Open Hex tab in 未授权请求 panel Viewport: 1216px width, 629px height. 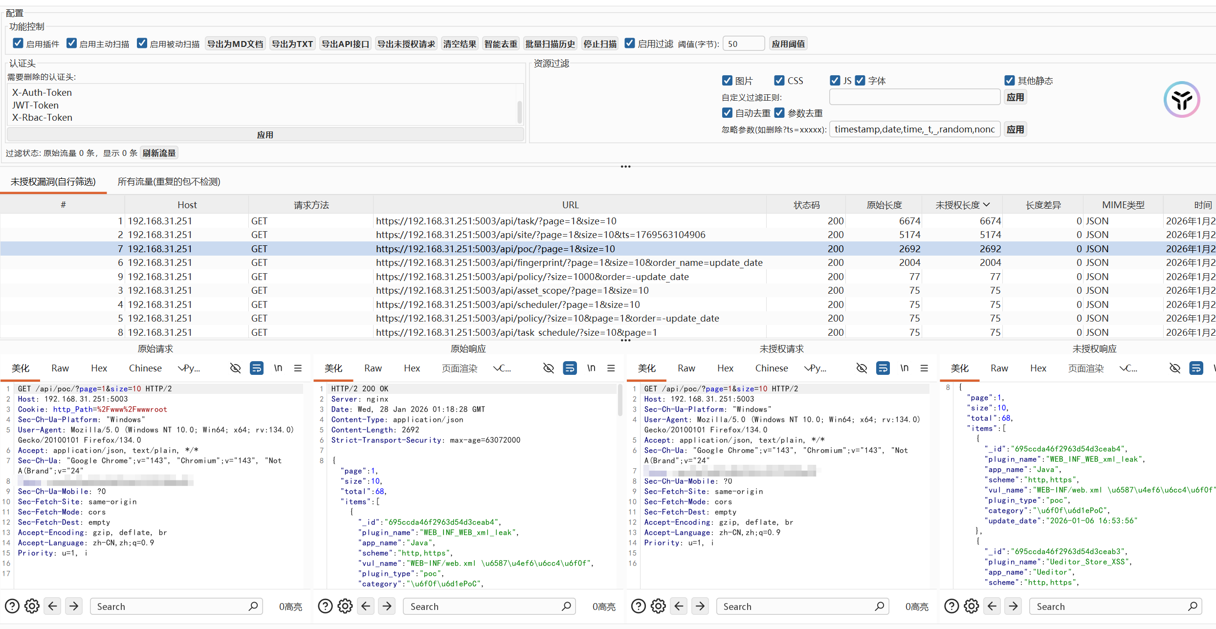(725, 368)
